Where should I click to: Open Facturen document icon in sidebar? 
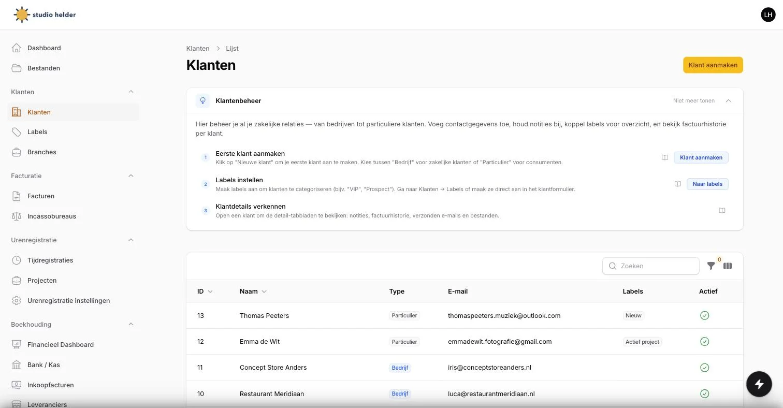point(17,196)
